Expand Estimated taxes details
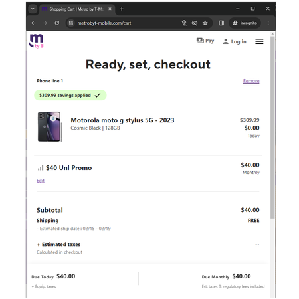This screenshot has width=299, height=299. pyautogui.click(x=58, y=245)
